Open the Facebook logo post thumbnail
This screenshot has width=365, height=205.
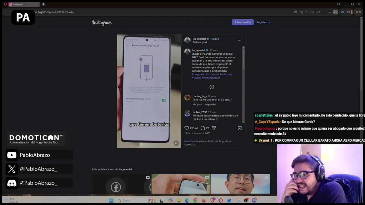coord(121,184)
